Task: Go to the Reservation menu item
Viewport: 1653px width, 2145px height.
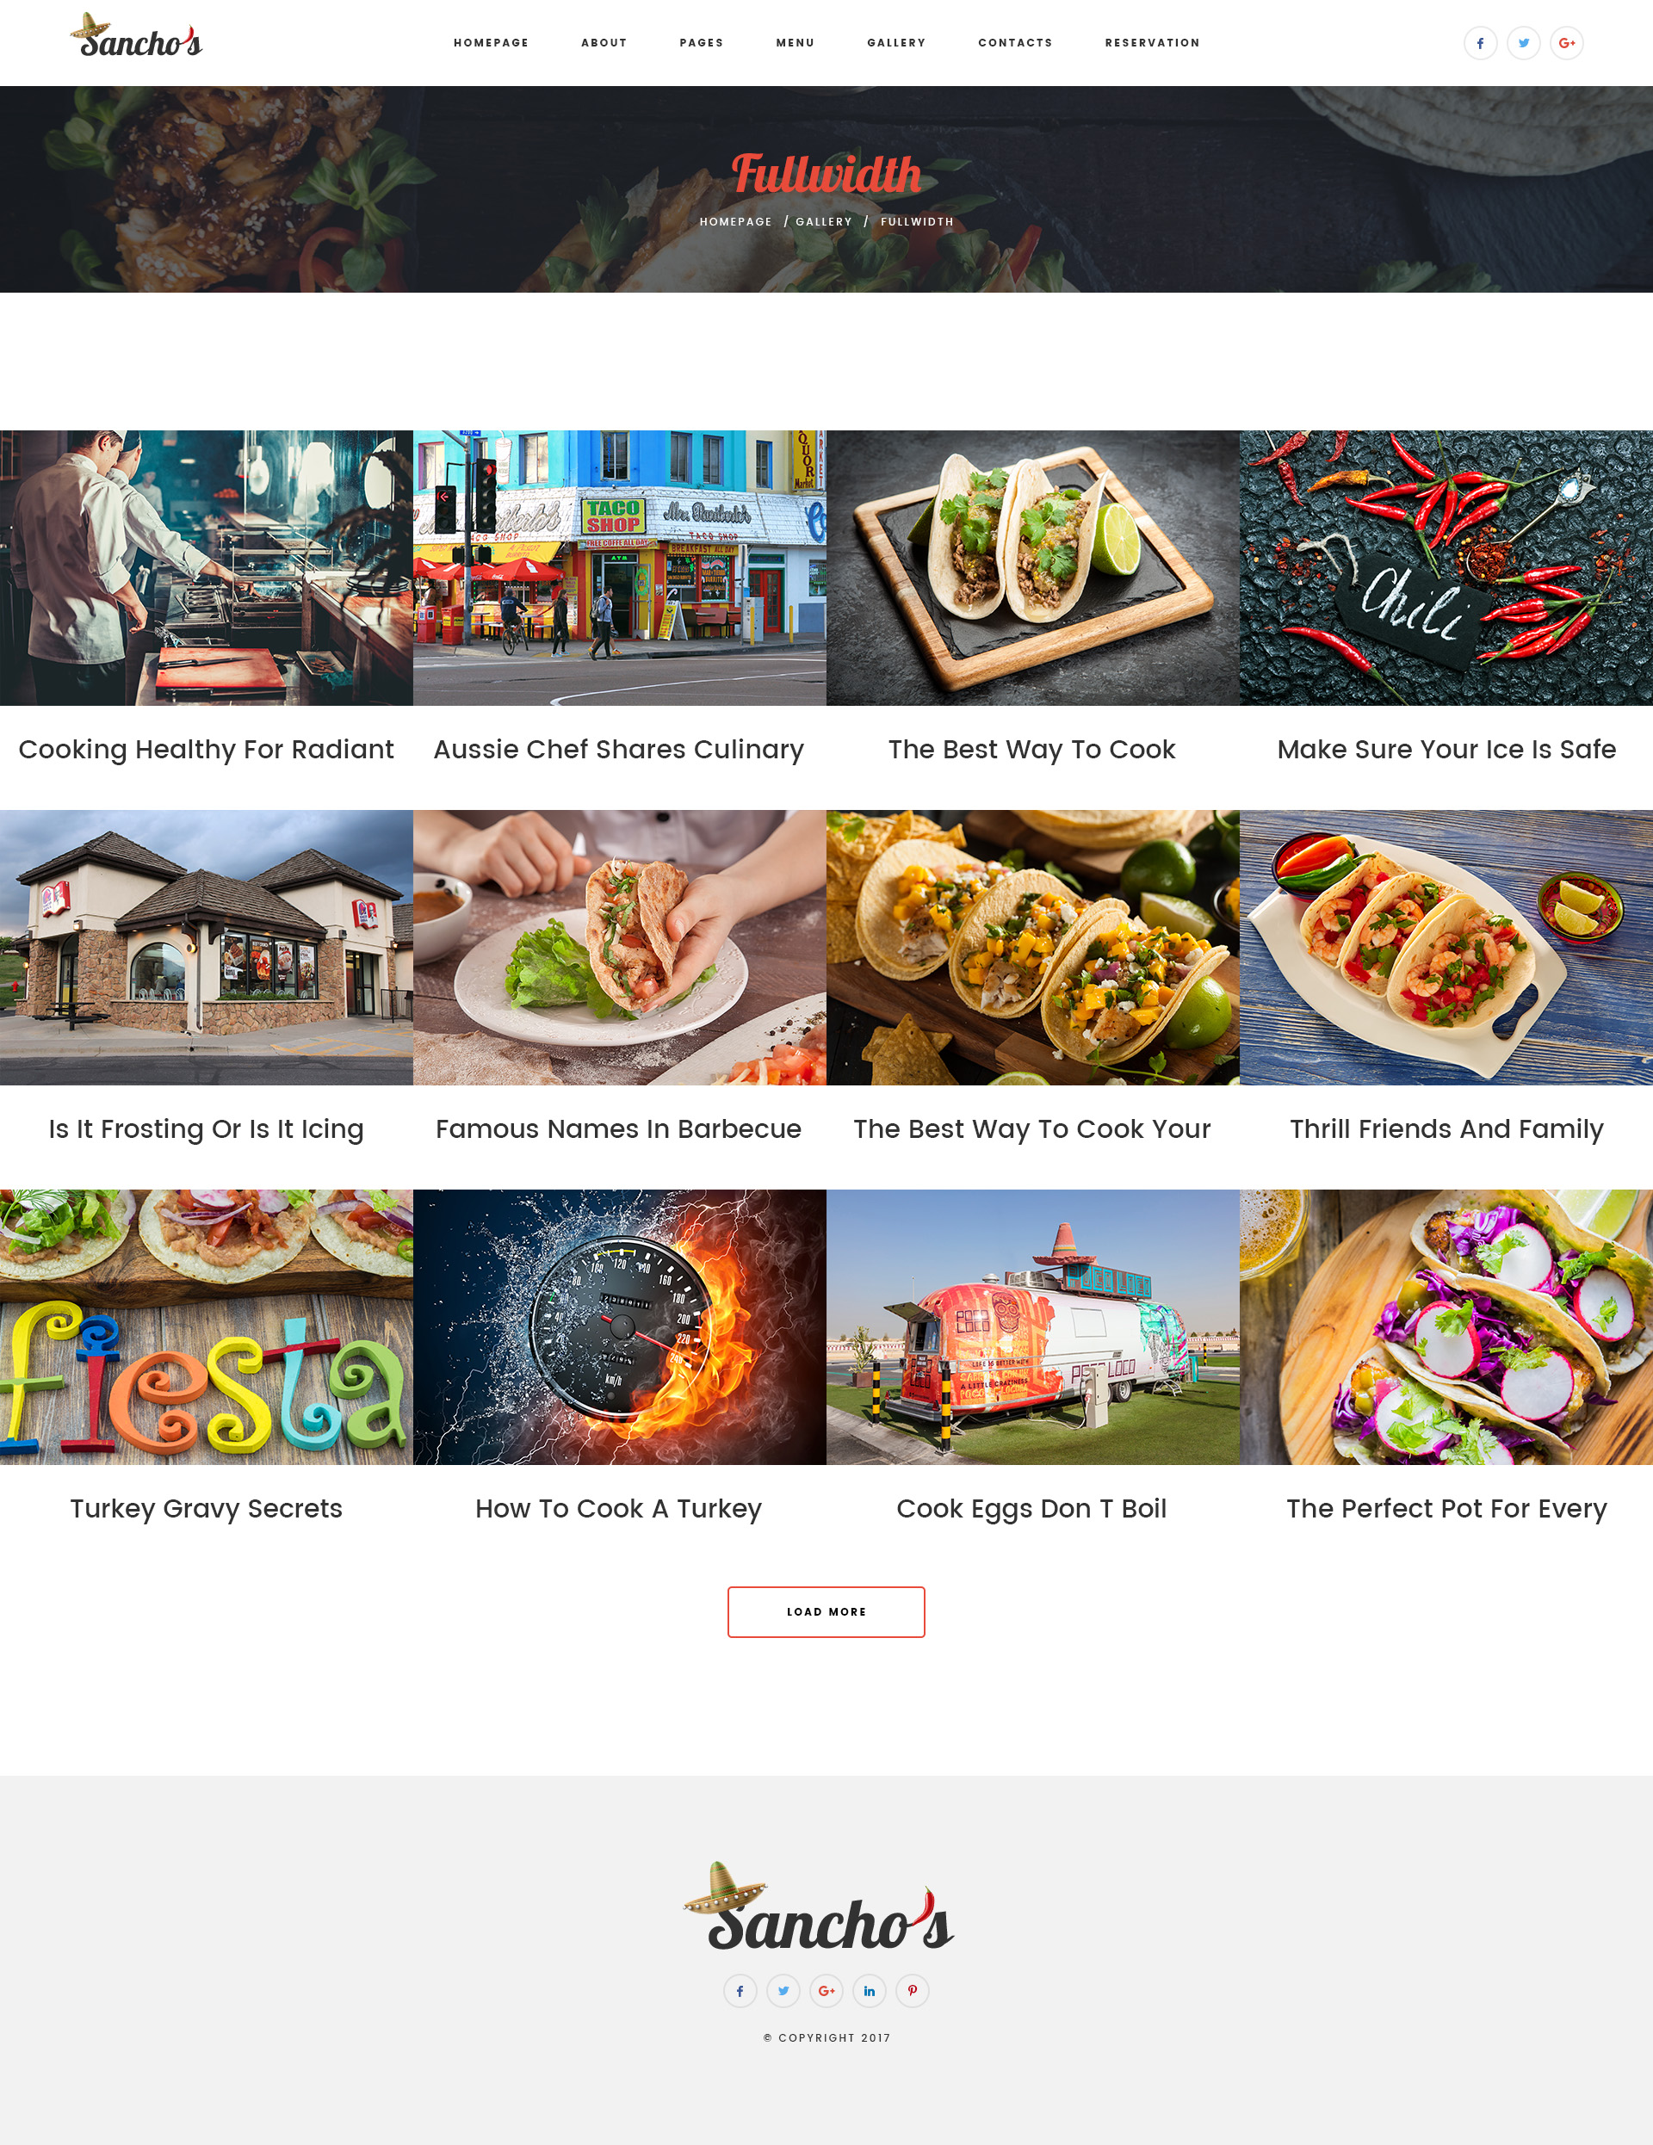Action: (x=1152, y=43)
